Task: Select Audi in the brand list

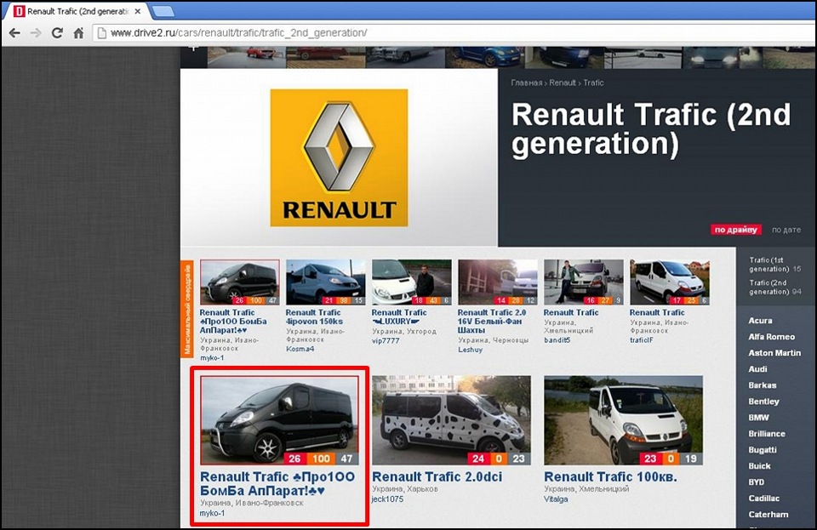Action: coord(757,369)
